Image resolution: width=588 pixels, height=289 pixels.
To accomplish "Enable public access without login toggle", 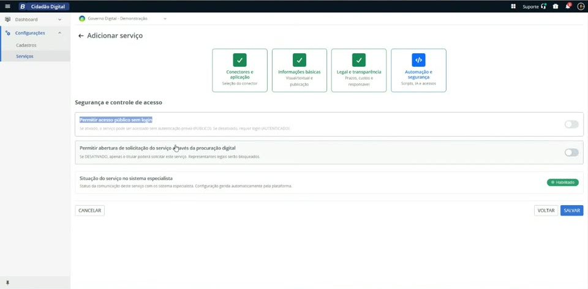I will tap(571, 124).
